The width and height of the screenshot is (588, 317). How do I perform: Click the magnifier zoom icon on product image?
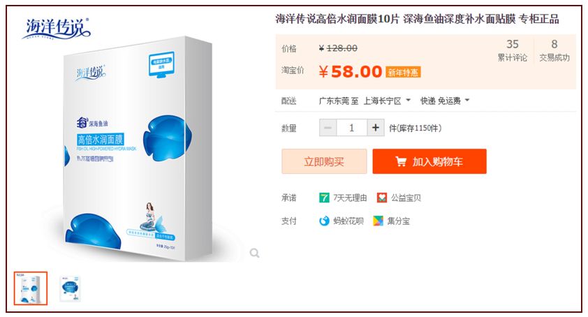tap(255, 253)
